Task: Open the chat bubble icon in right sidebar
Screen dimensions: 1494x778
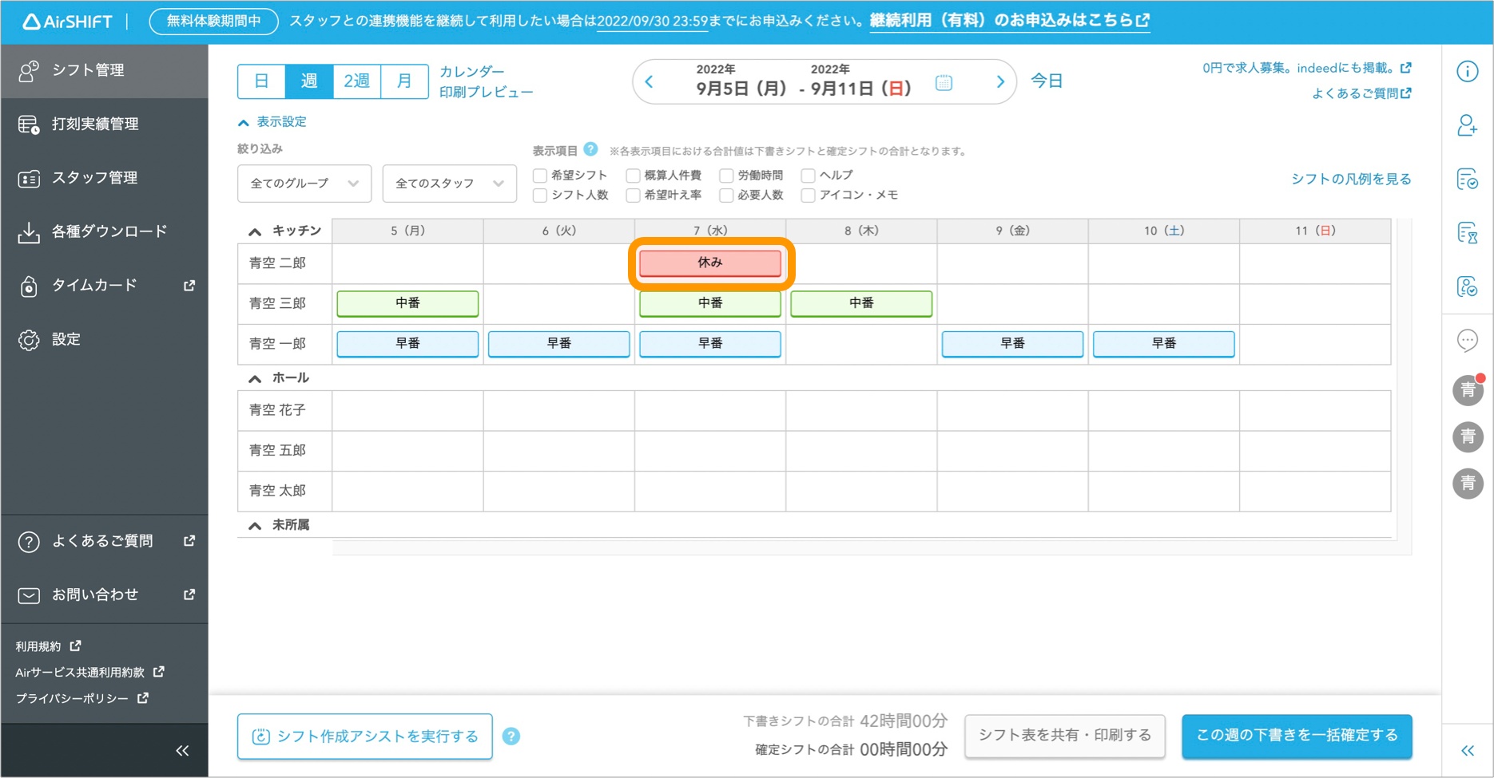Action: coord(1467,341)
